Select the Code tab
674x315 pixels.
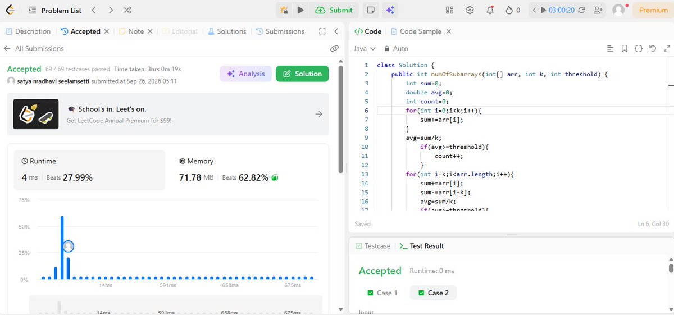click(x=368, y=31)
